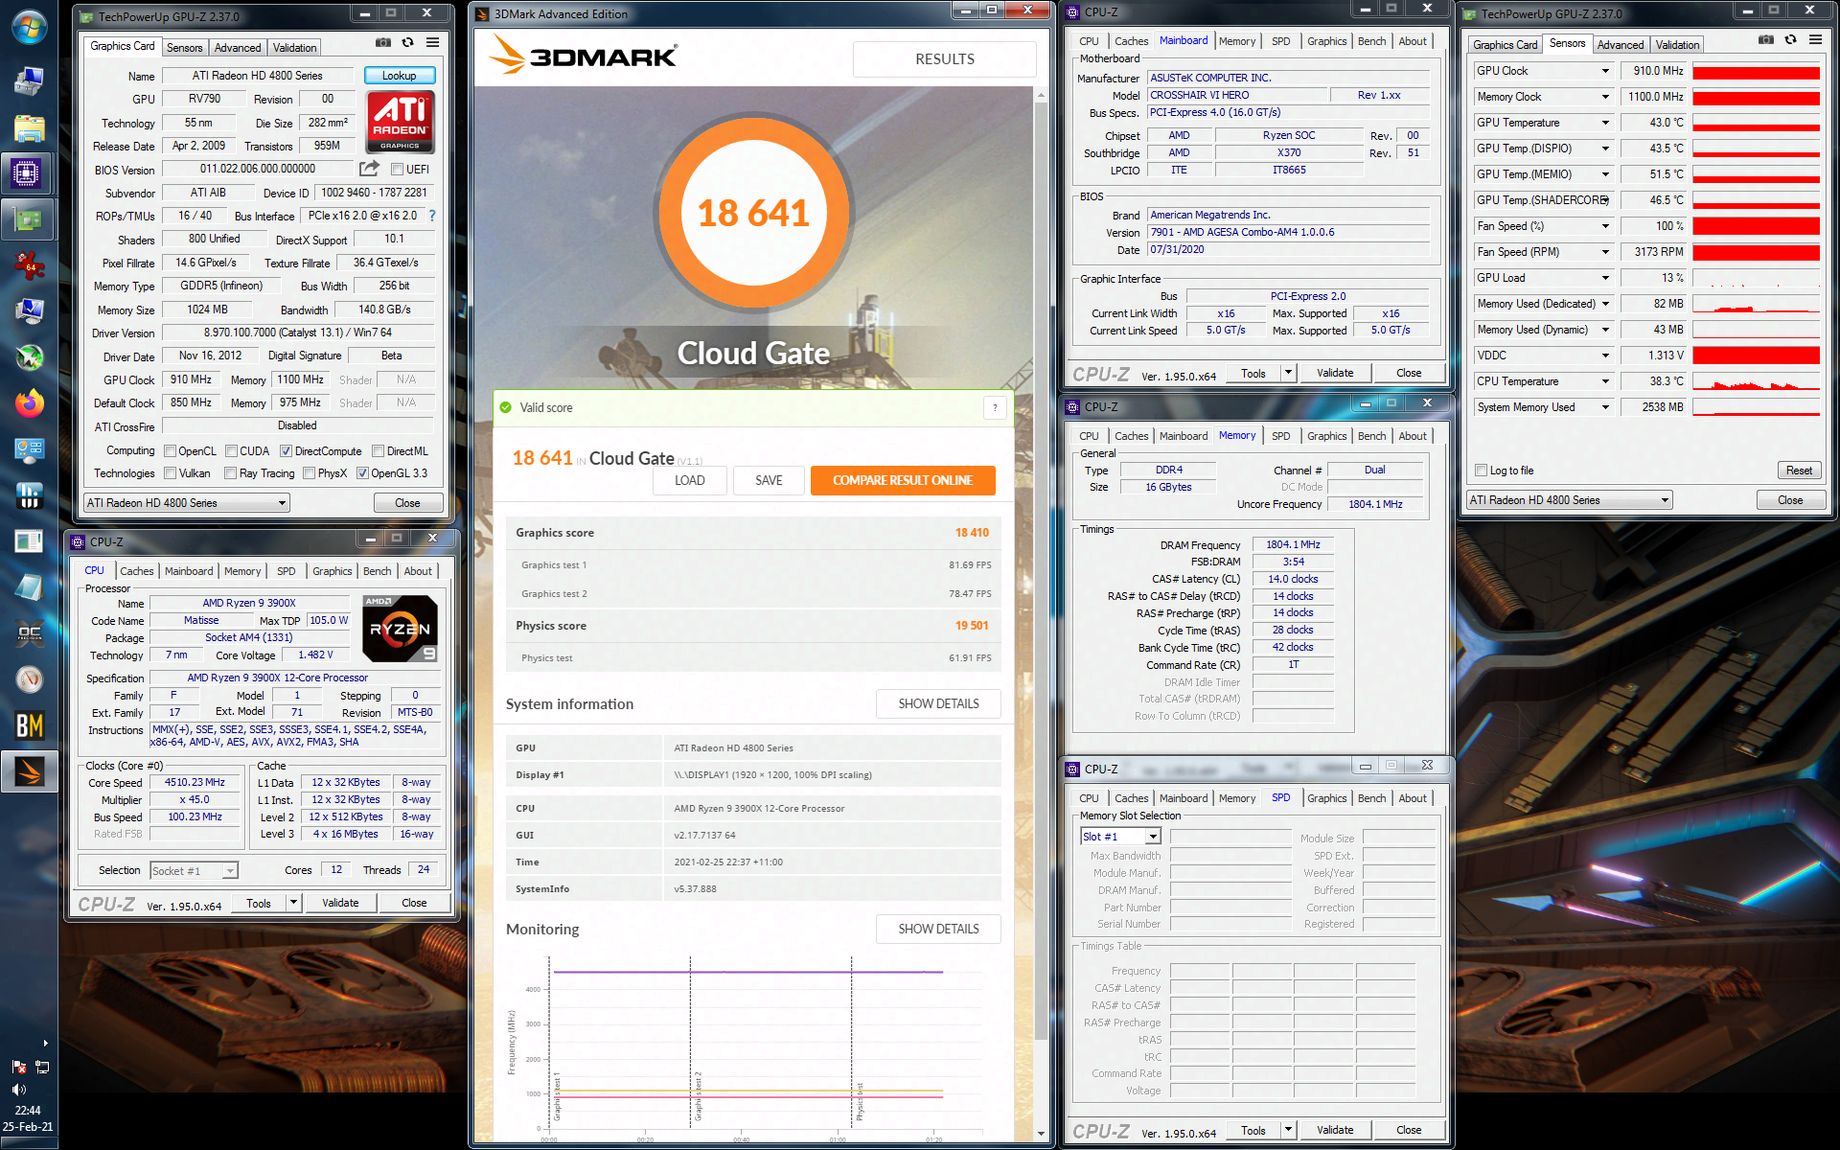This screenshot has height=1150, width=1840.
Task: Click the ATI Radeon Graphics logo
Action: click(x=400, y=122)
